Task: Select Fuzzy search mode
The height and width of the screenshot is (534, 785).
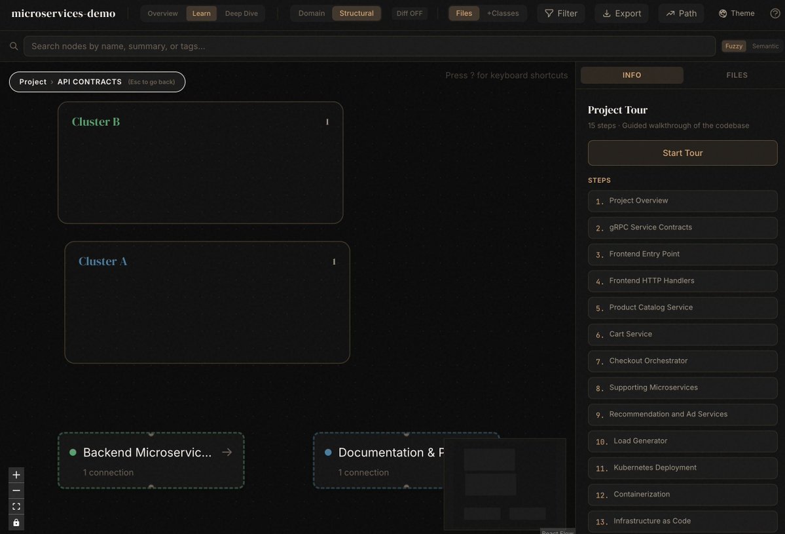Action: coord(733,46)
